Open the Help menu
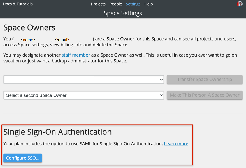 click(x=148, y=4)
